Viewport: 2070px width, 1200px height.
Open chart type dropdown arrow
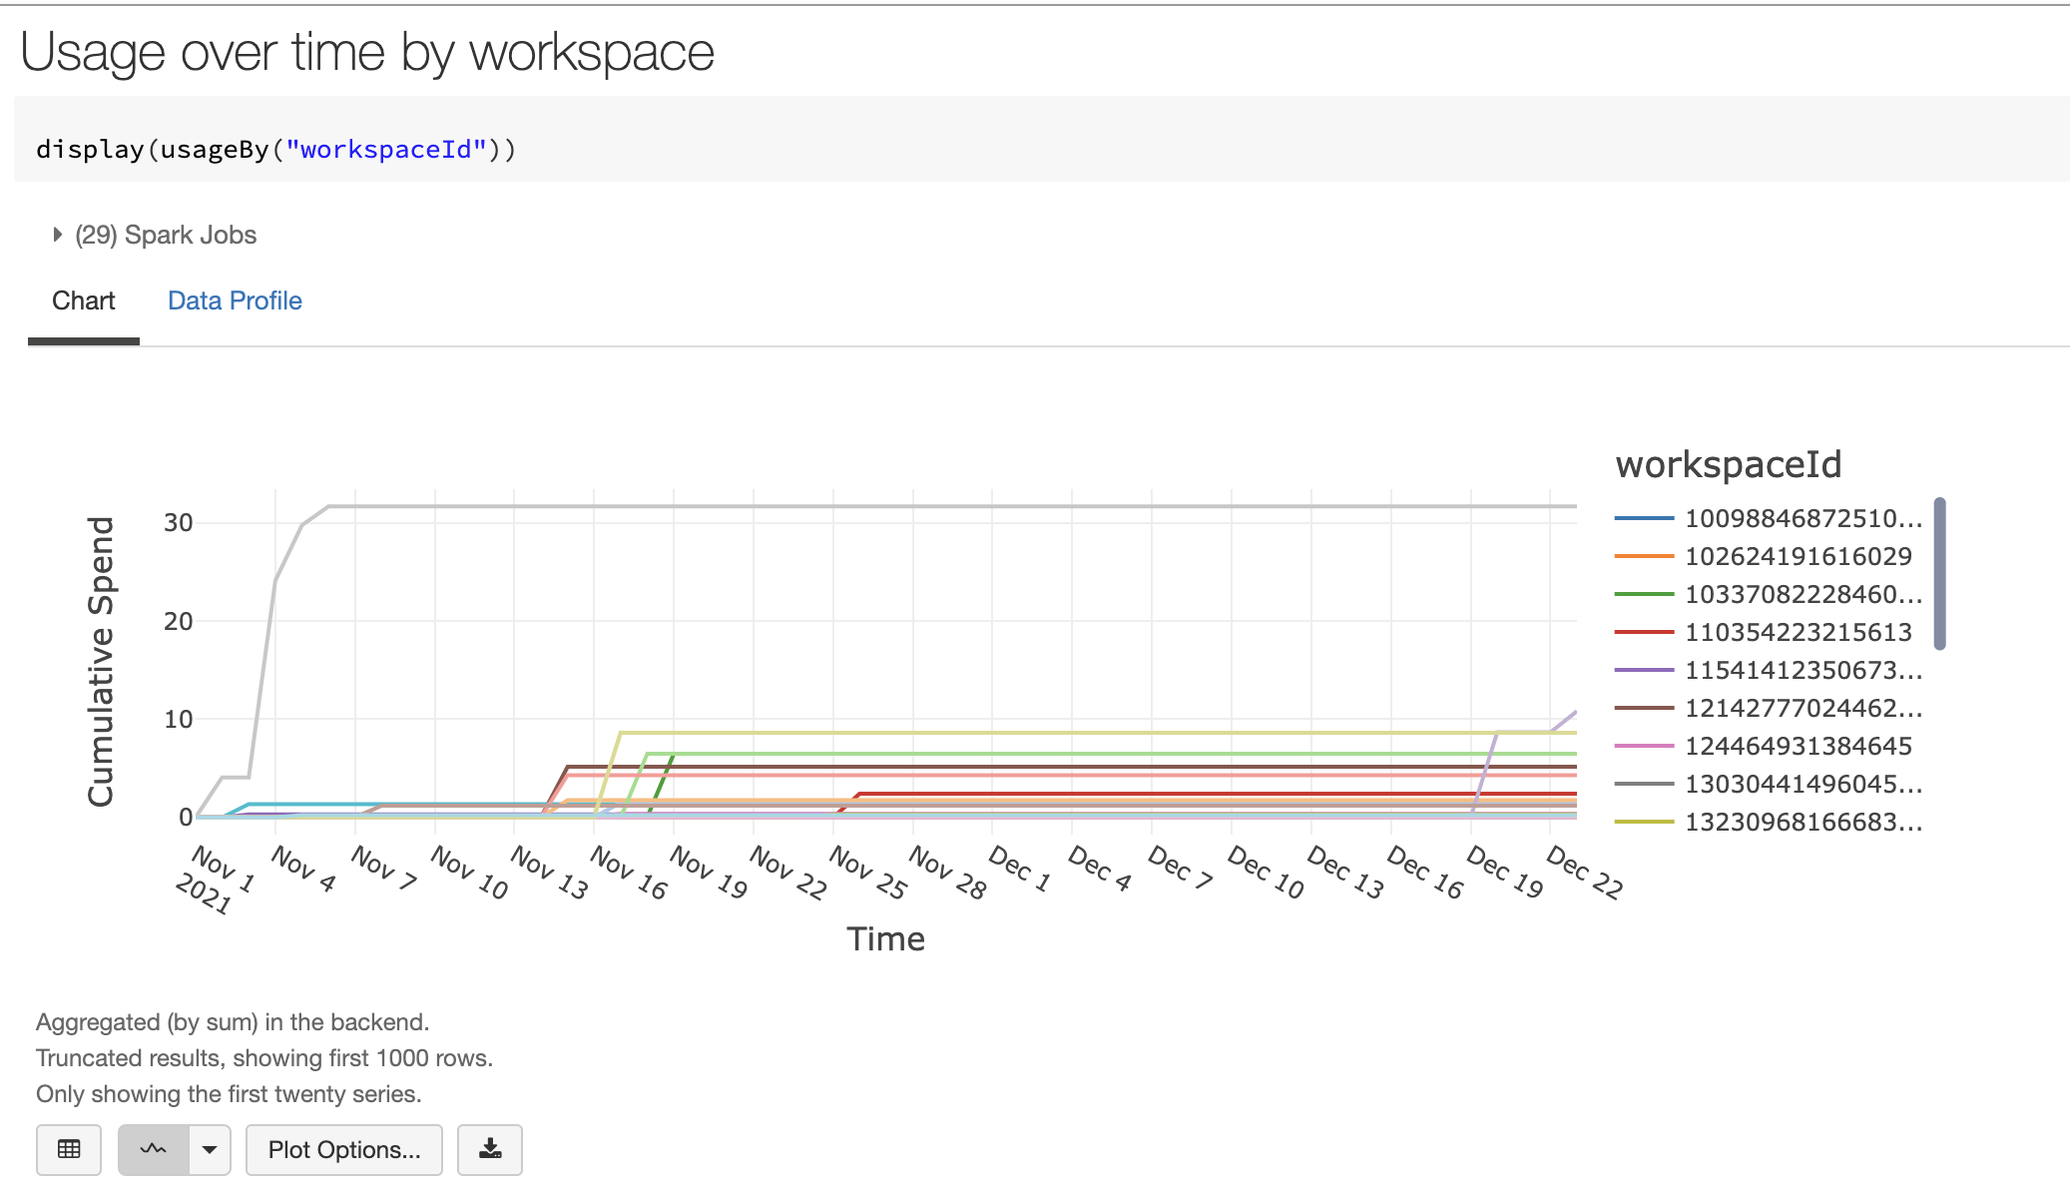click(x=210, y=1149)
